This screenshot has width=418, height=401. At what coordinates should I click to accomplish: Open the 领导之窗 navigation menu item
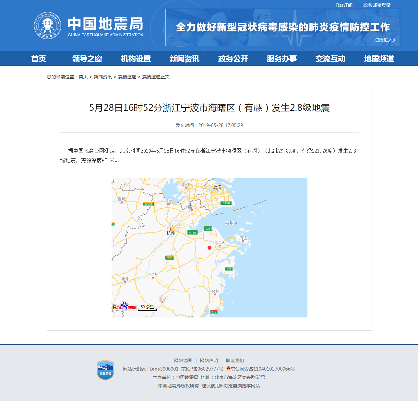(x=87, y=59)
